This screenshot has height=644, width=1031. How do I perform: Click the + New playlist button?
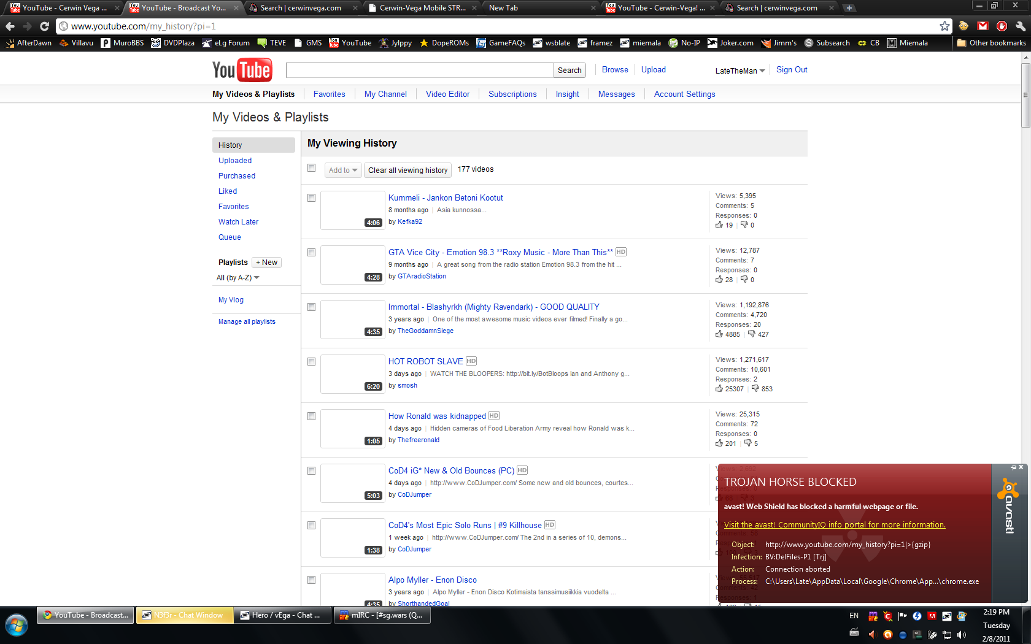coord(267,263)
